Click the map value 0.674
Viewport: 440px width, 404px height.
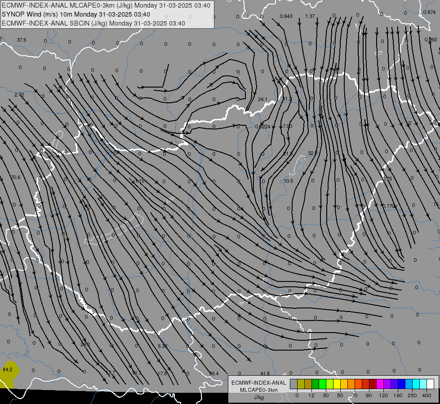(430, 12)
